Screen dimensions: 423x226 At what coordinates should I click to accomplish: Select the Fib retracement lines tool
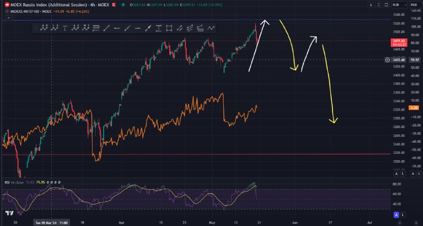(96, 28)
